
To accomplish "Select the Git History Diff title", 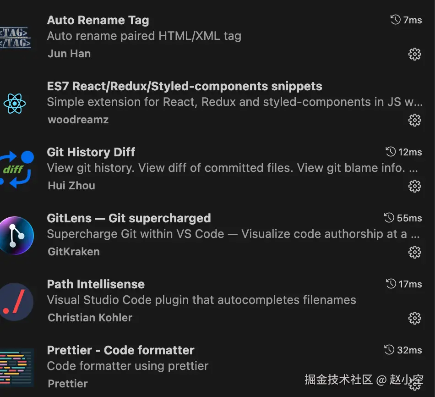I will coord(91,152).
